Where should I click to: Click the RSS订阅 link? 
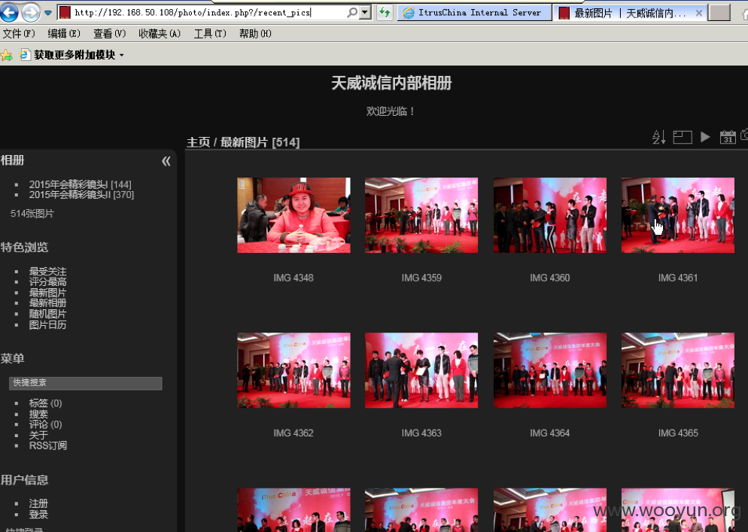47,445
